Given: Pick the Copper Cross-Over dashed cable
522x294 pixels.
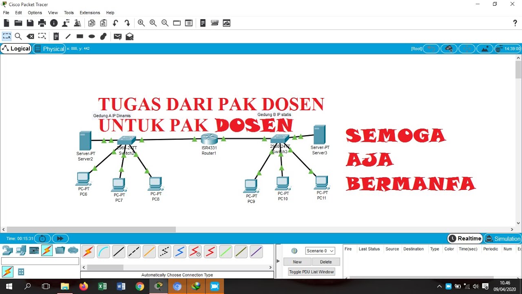Looking at the screenshot, I should (x=134, y=252).
